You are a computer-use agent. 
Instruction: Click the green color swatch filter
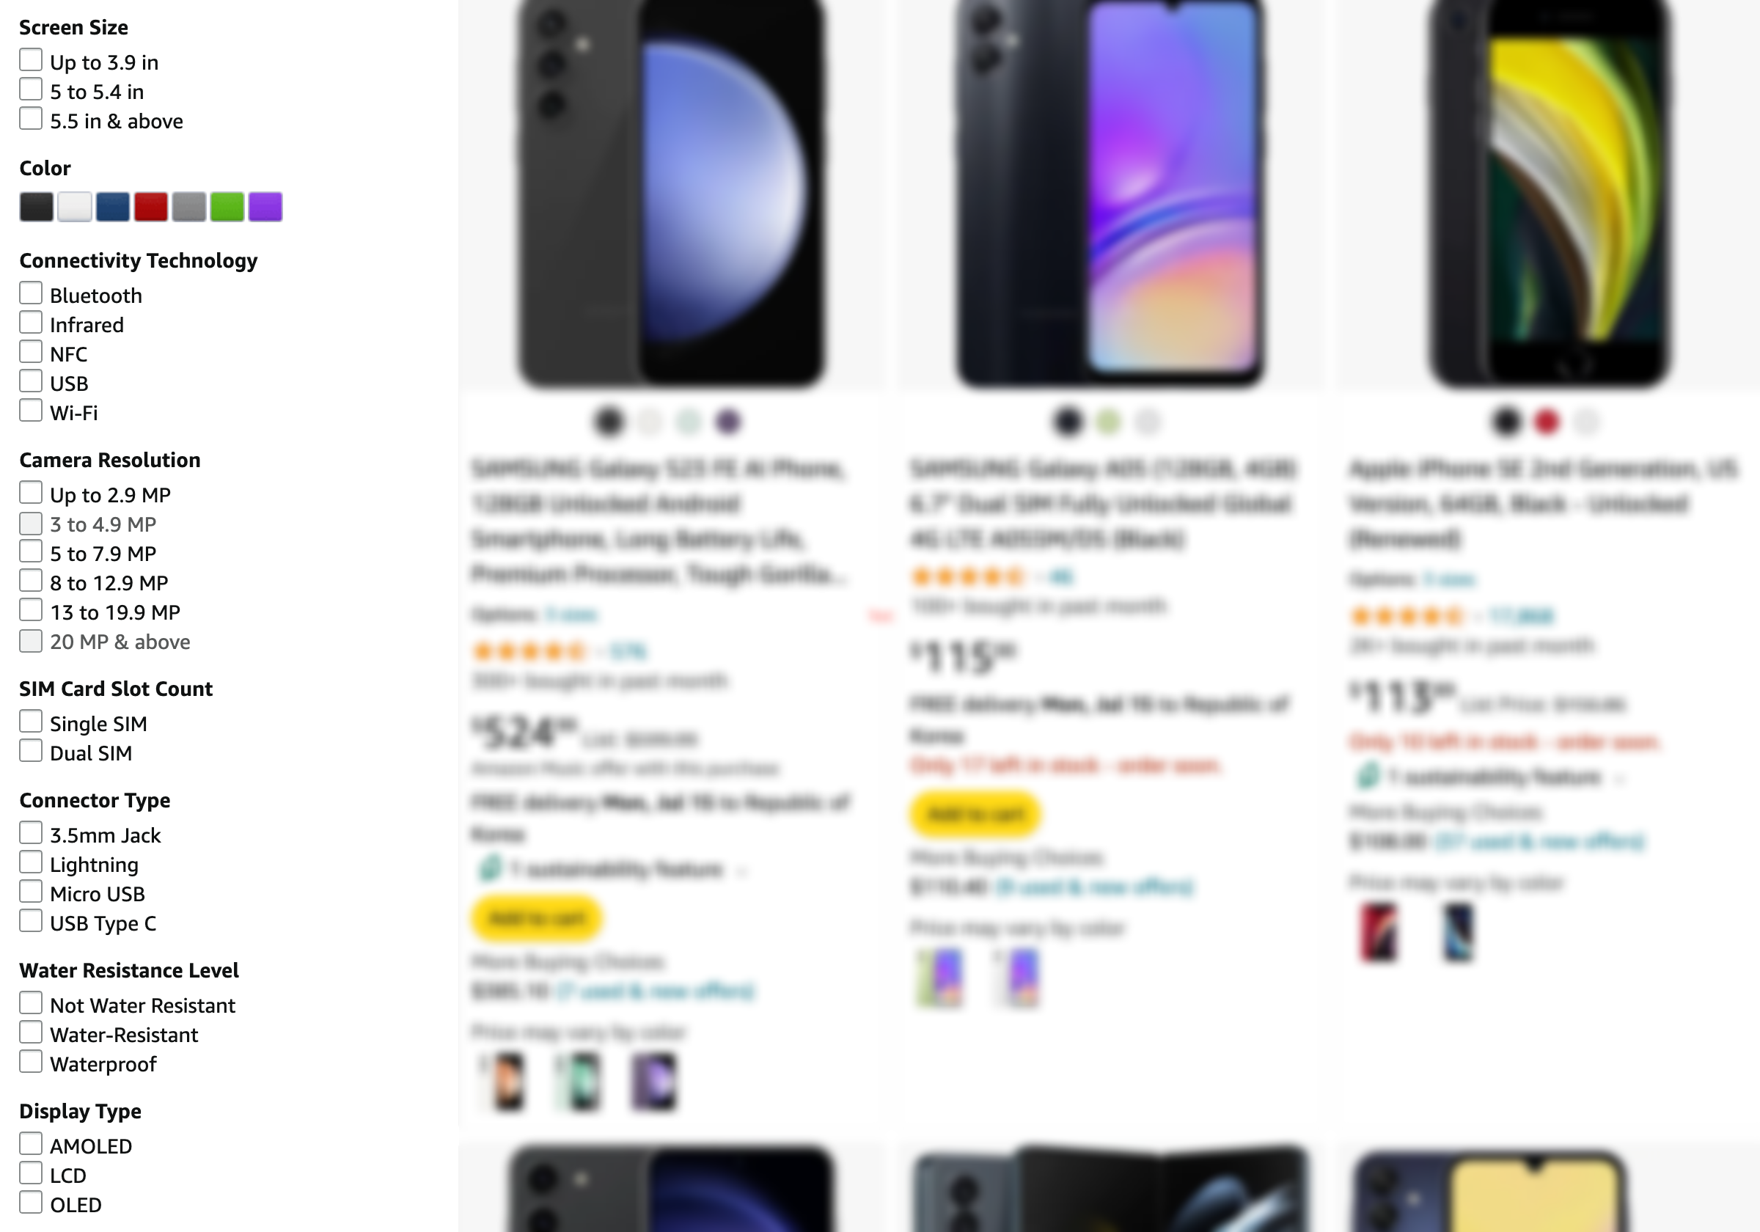click(x=229, y=206)
